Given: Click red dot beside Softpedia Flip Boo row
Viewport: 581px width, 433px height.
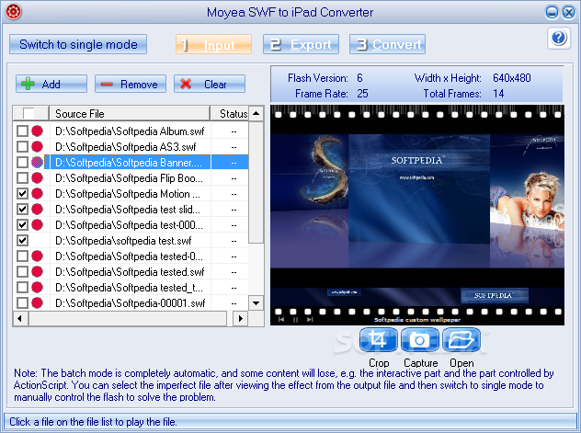Looking at the screenshot, I should click(37, 177).
